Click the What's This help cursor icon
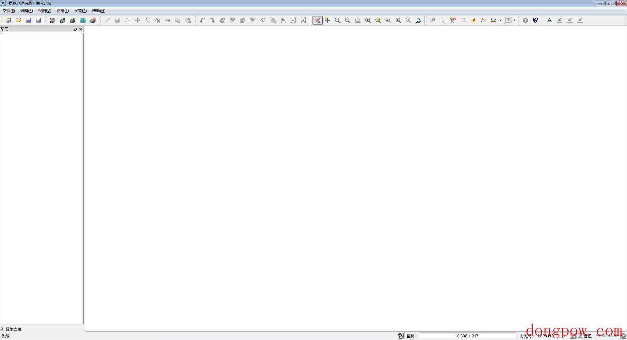This screenshot has width=627, height=340. pos(536,20)
